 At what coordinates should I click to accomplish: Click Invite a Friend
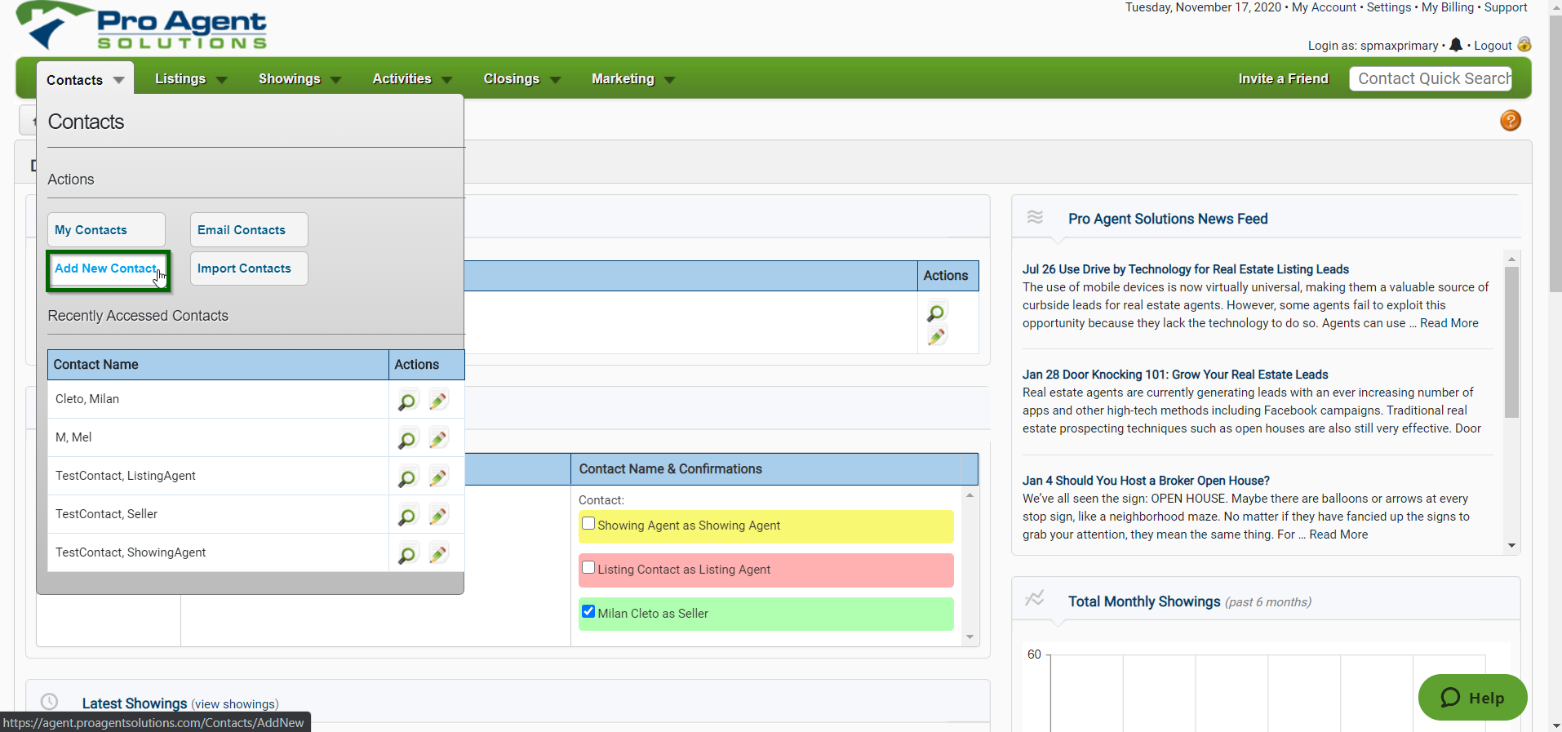(x=1283, y=79)
